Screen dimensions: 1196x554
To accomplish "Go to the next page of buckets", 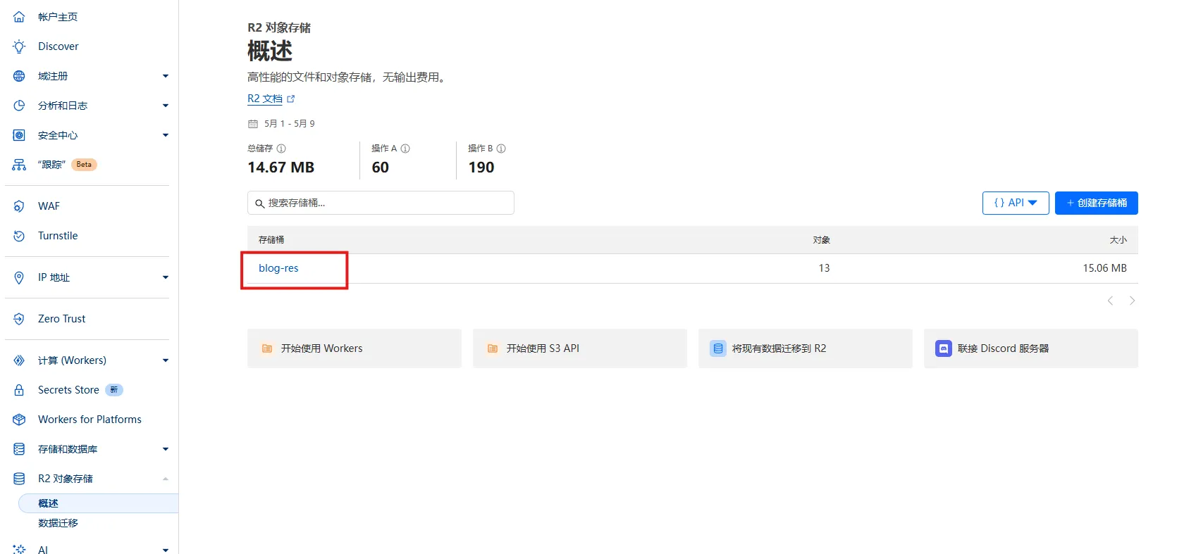I will coord(1132,301).
